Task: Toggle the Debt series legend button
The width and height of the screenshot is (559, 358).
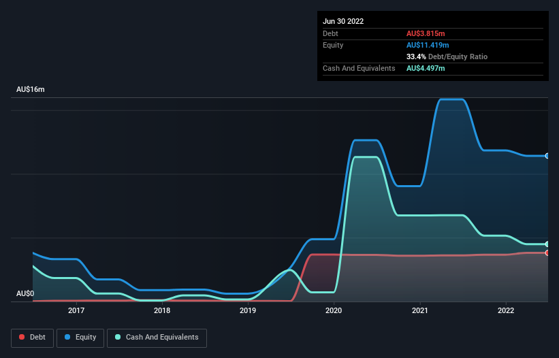Action: pos(33,338)
